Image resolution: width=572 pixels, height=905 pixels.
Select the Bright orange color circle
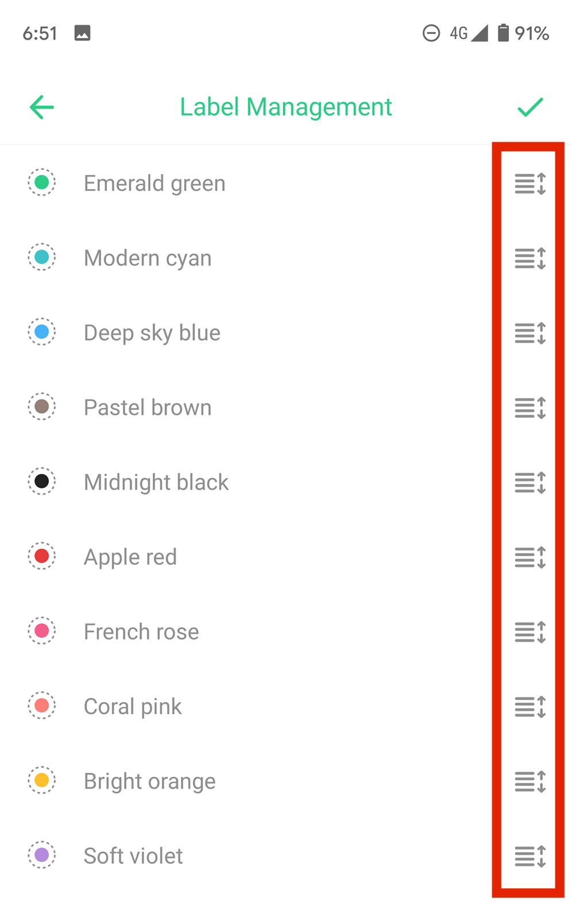[x=41, y=780]
